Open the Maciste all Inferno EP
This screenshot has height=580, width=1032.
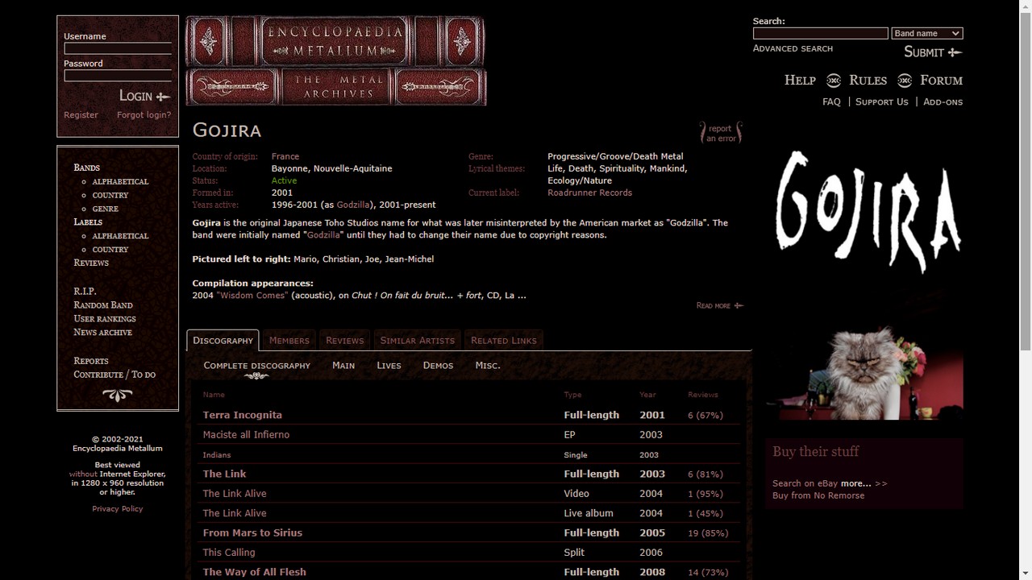246,435
